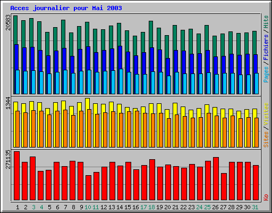Click day label 29 on the x-axis

[x=239, y=207]
